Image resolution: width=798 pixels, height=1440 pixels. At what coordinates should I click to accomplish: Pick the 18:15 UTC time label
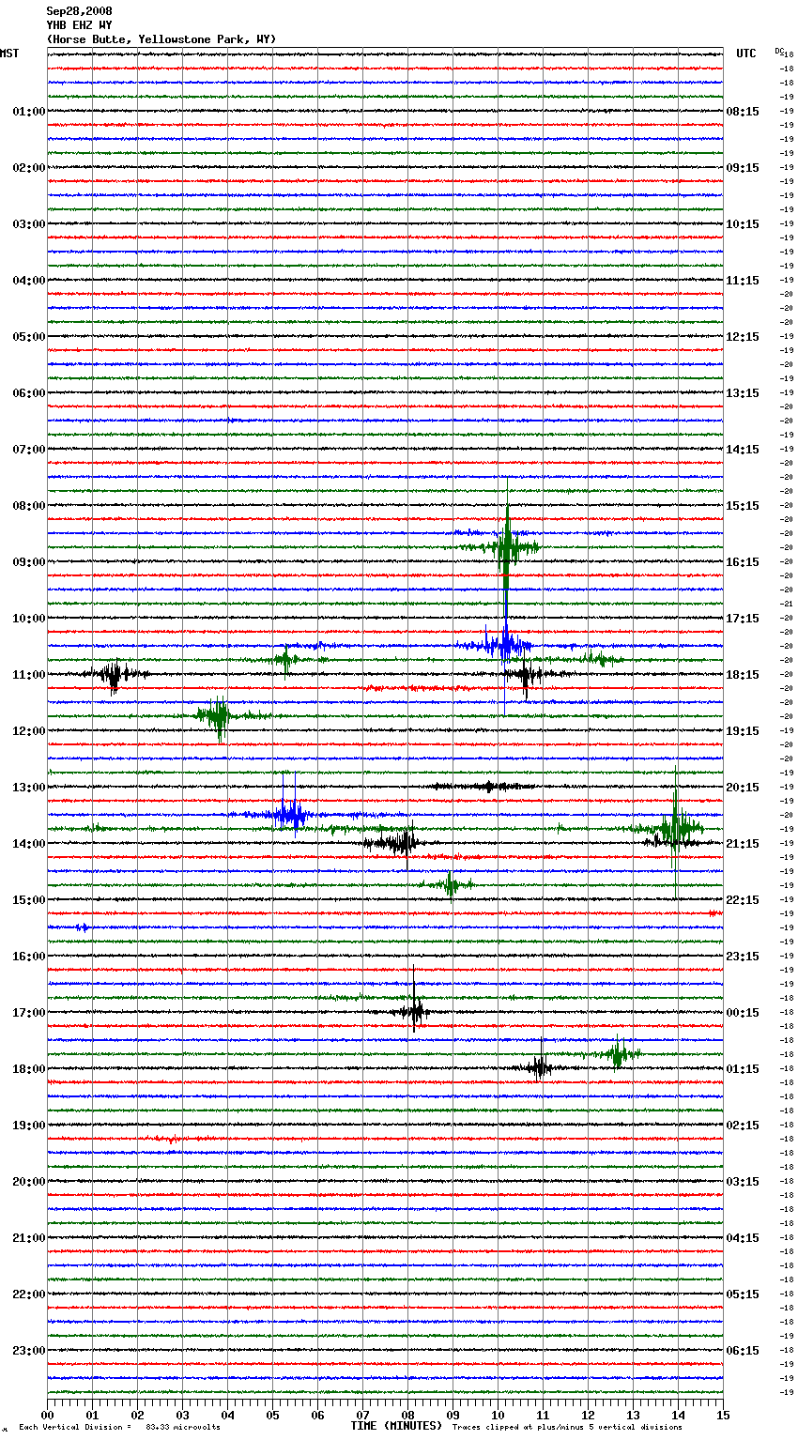click(743, 675)
